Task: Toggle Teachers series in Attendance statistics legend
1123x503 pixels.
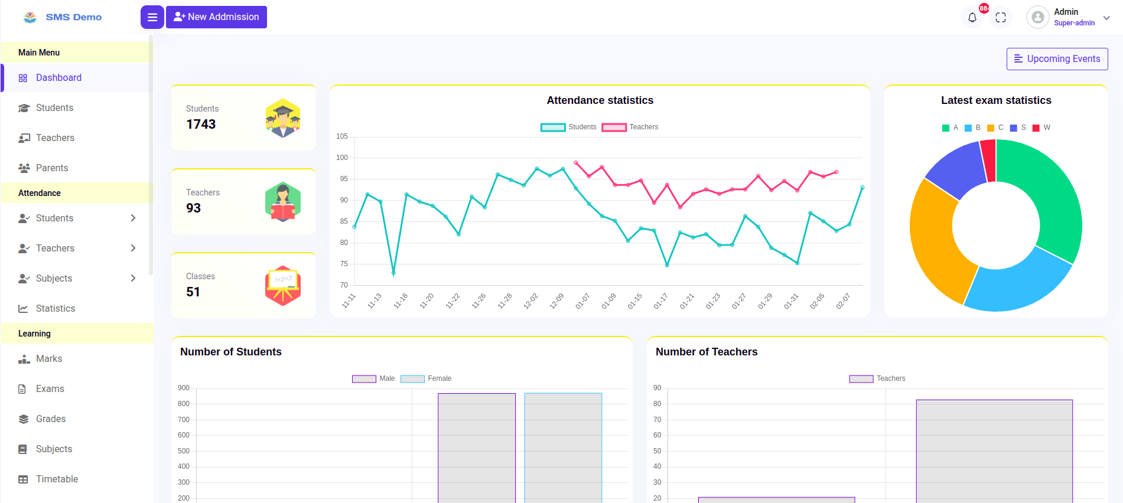Action: [630, 127]
